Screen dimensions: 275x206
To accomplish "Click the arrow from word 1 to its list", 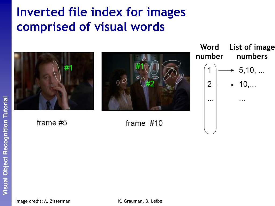I will 226,70.
